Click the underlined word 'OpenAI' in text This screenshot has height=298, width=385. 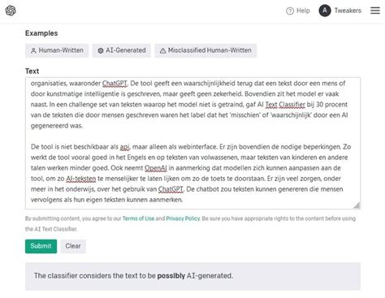click(x=156, y=168)
